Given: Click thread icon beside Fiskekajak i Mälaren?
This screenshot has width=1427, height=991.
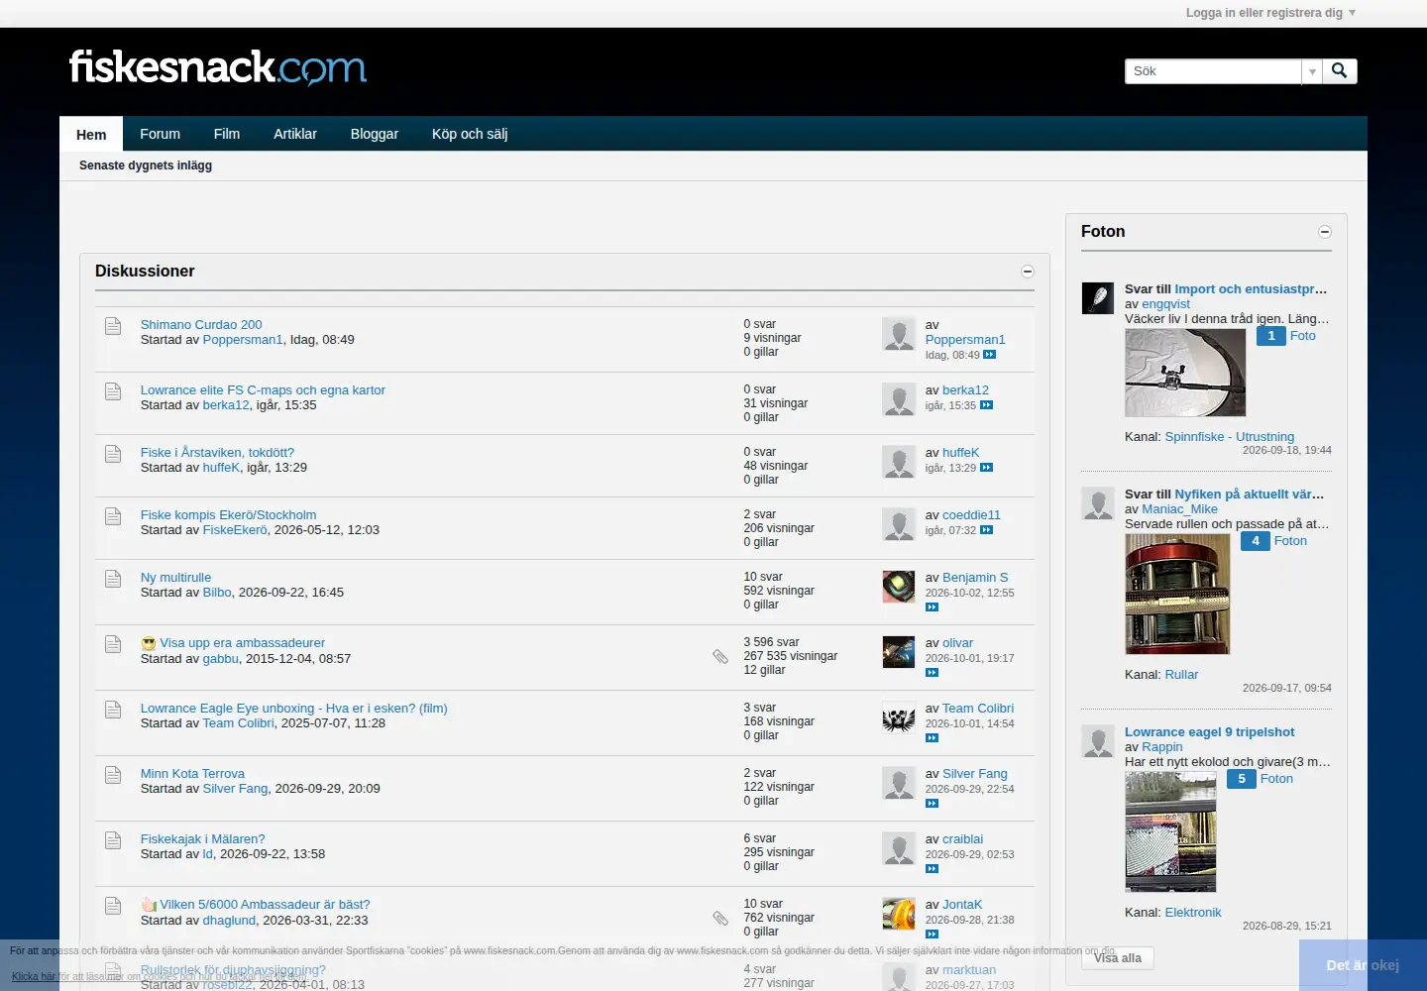Looking at the screenshot, I should 113,840.
